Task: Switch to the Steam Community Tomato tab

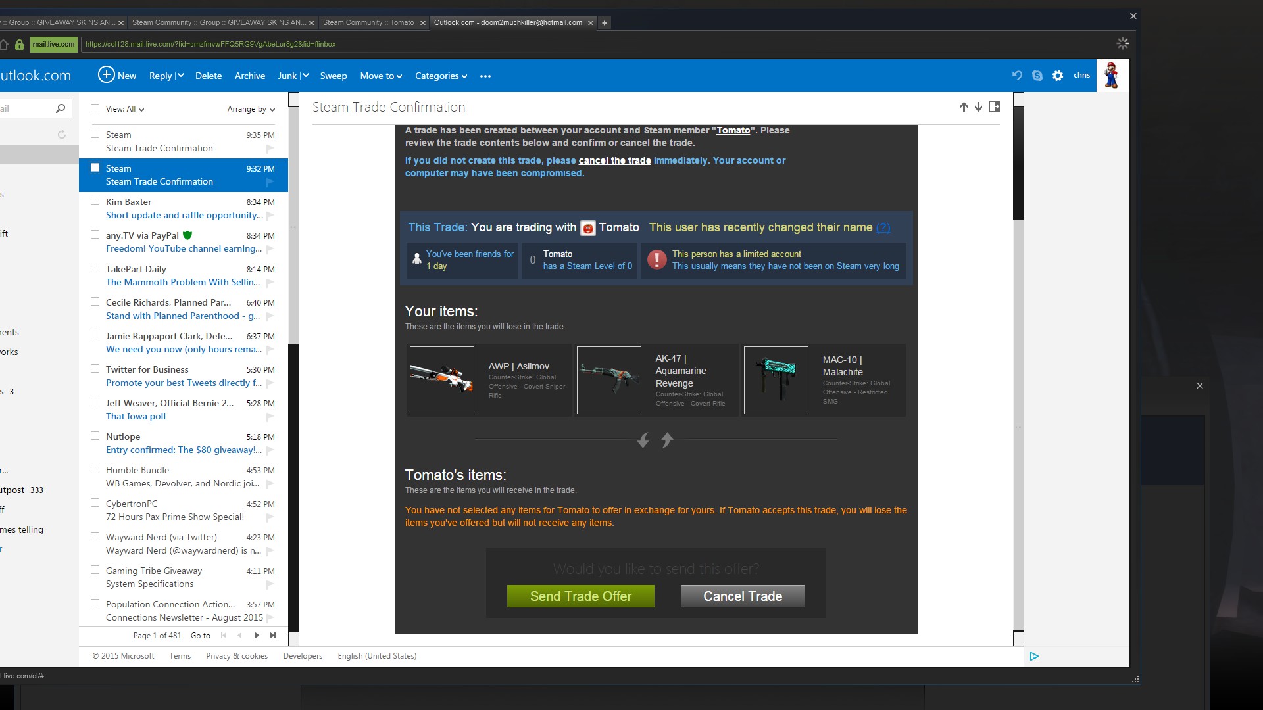Action: (368, 22)
